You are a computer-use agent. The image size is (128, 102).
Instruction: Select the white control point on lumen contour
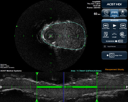point(85,39)
